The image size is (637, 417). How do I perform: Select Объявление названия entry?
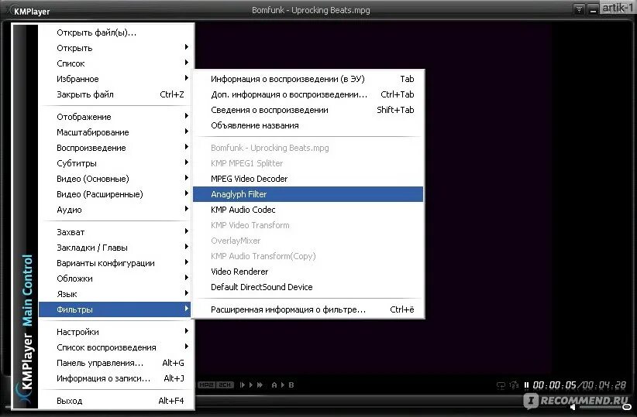(x=308, y=125)
